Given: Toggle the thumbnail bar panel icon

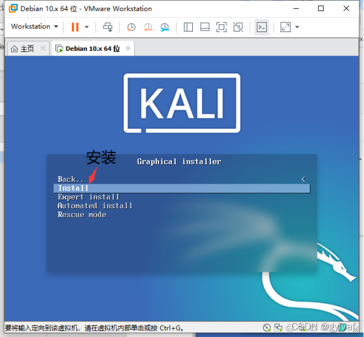Looking at the screenshot, I should click(x=205, y=27).
